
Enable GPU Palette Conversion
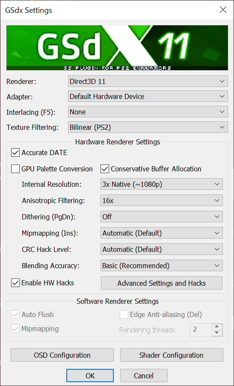[x=15, y=169]
